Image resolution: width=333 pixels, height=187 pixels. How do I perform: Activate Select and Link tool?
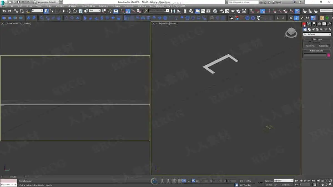[x=16, y=11]
